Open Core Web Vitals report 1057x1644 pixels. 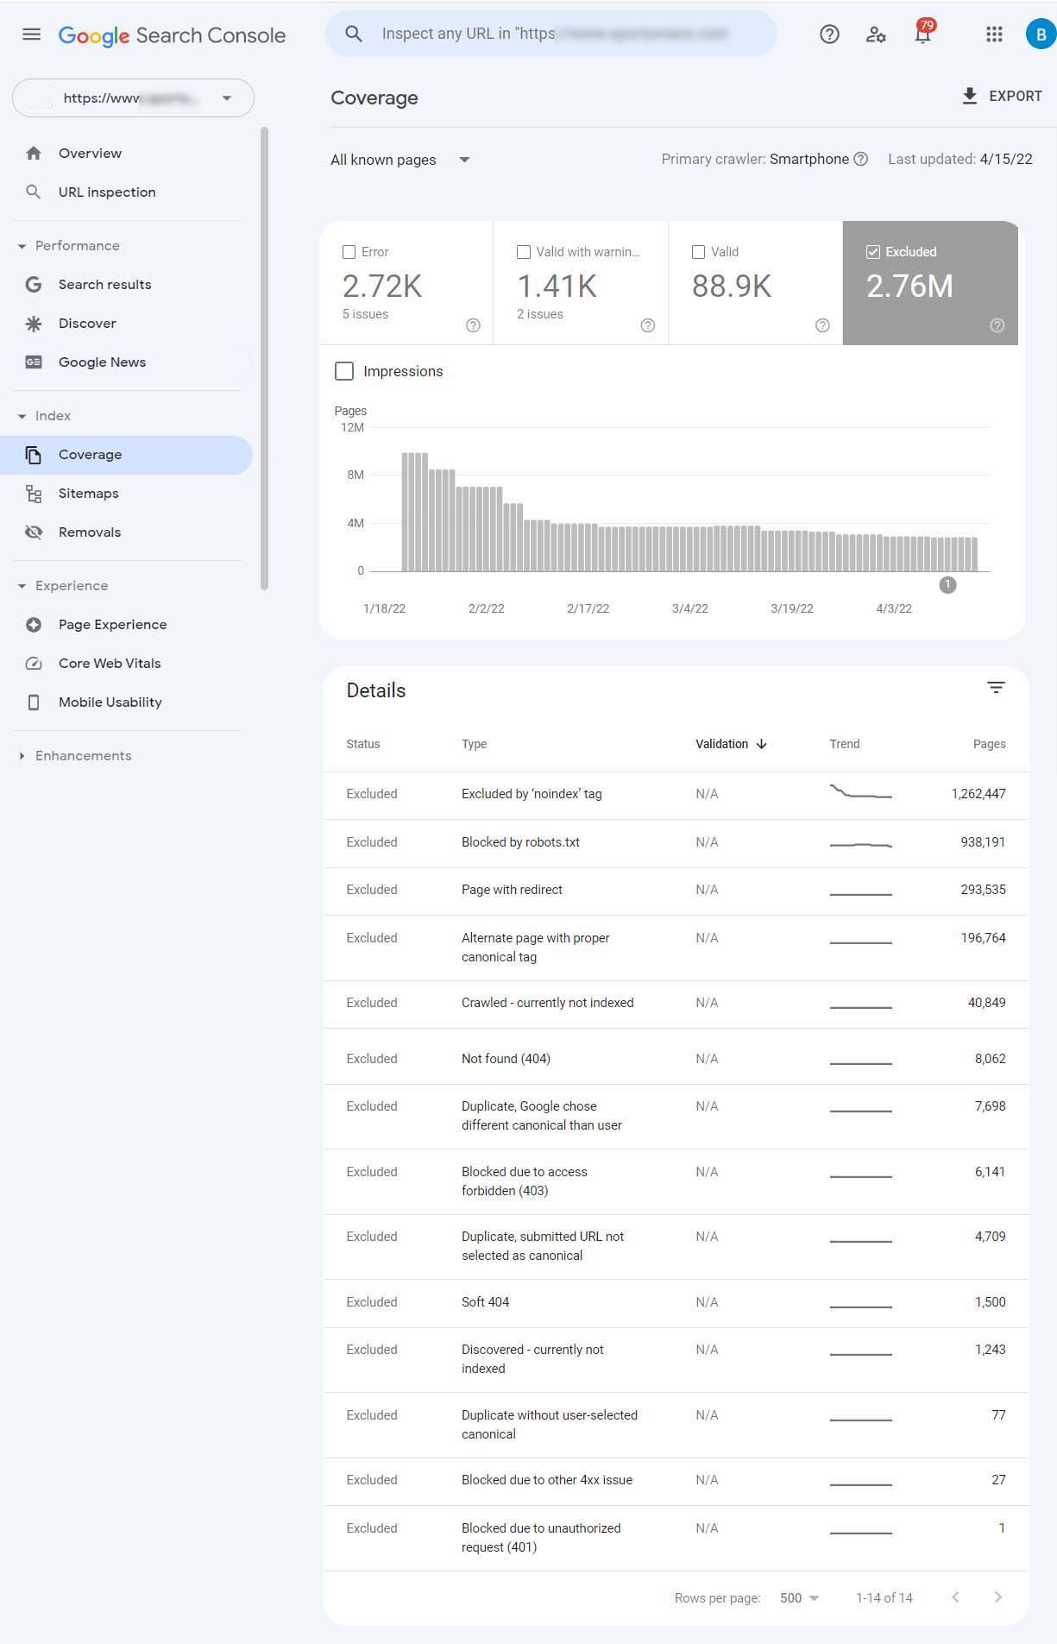[126, 664]
